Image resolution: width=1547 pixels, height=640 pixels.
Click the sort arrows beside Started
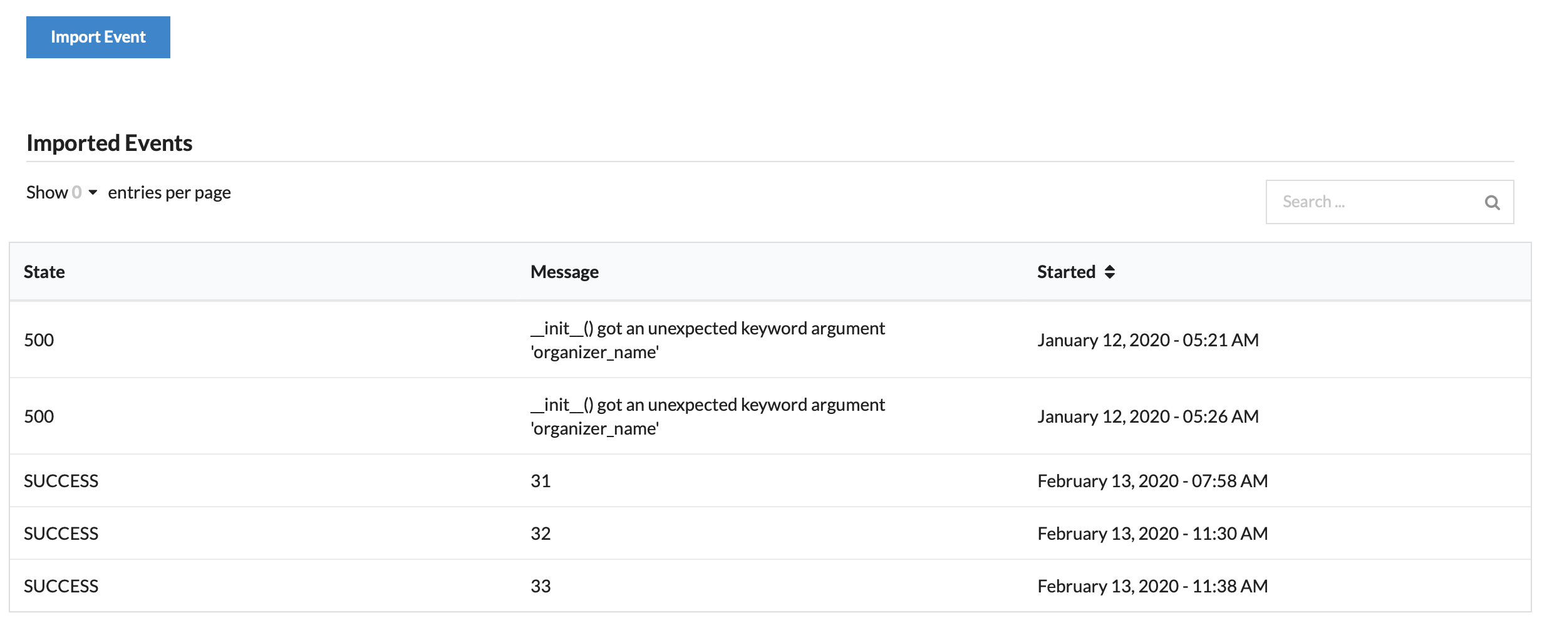click(1110, 272)
